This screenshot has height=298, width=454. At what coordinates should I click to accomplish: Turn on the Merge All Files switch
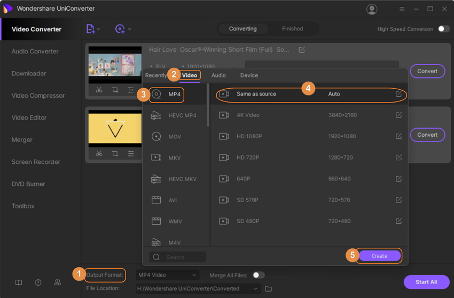[x=259, y=275]
